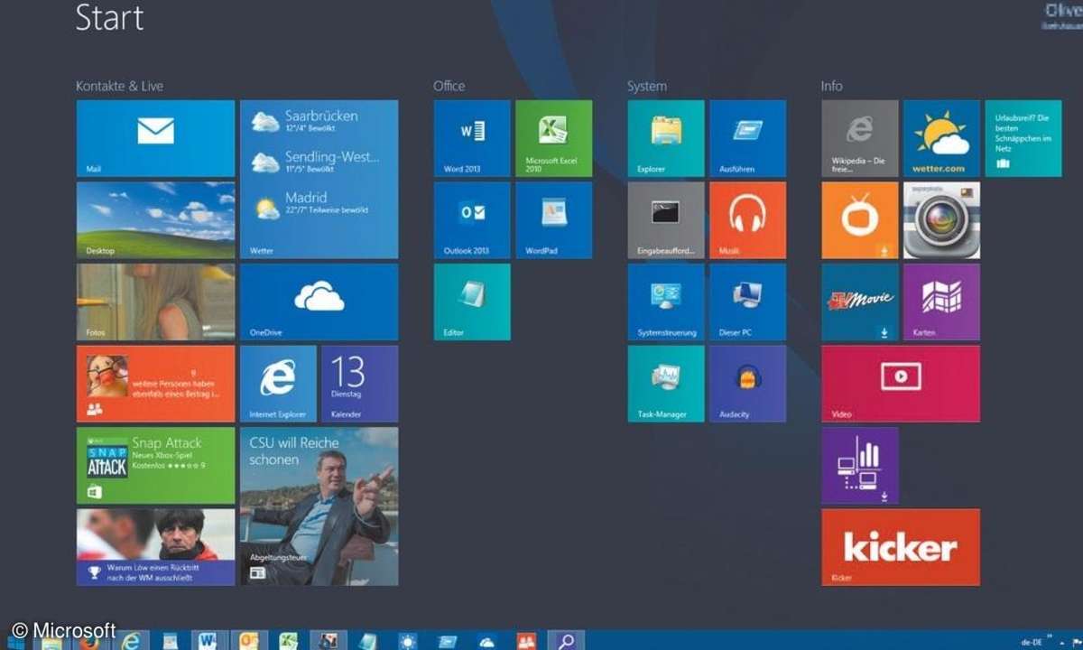
Task: Open the purple network chart app tile
Action: [x=860, y=465]
